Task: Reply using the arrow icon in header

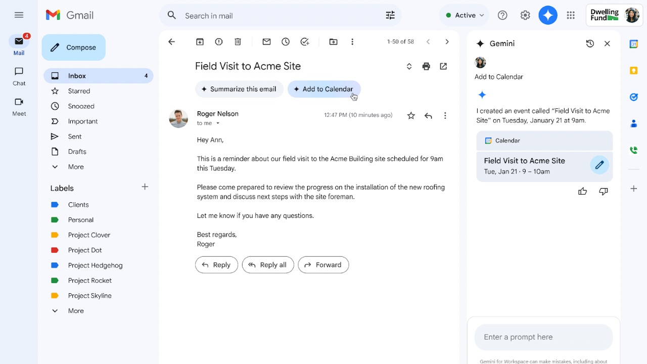Action: [428, 116]
